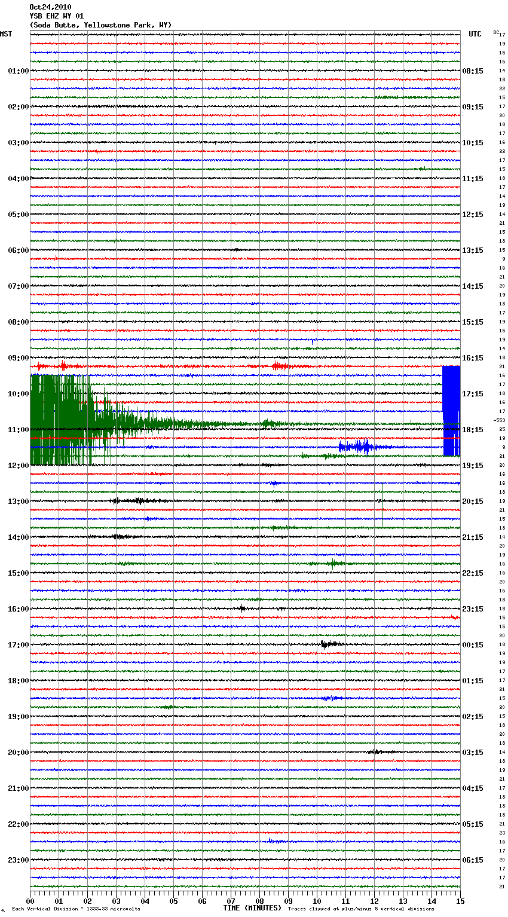This screenshot has width=508, height=917.
Task: Select the 23:00 MST time label
Action: pyautogui.click(x=19, y=860)
